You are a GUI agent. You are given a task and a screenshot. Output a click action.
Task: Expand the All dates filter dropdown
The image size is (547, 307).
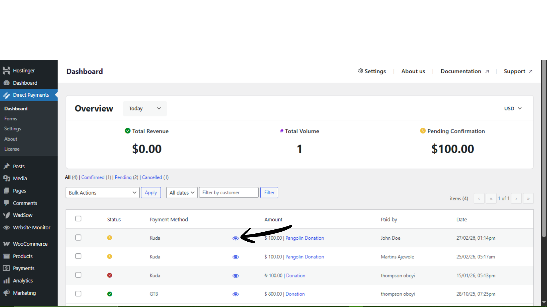(181, 192)
